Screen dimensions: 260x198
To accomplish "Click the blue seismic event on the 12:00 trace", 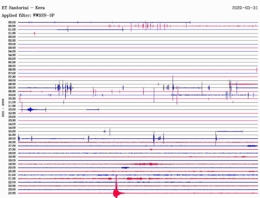I will click(x=30, y=109).
